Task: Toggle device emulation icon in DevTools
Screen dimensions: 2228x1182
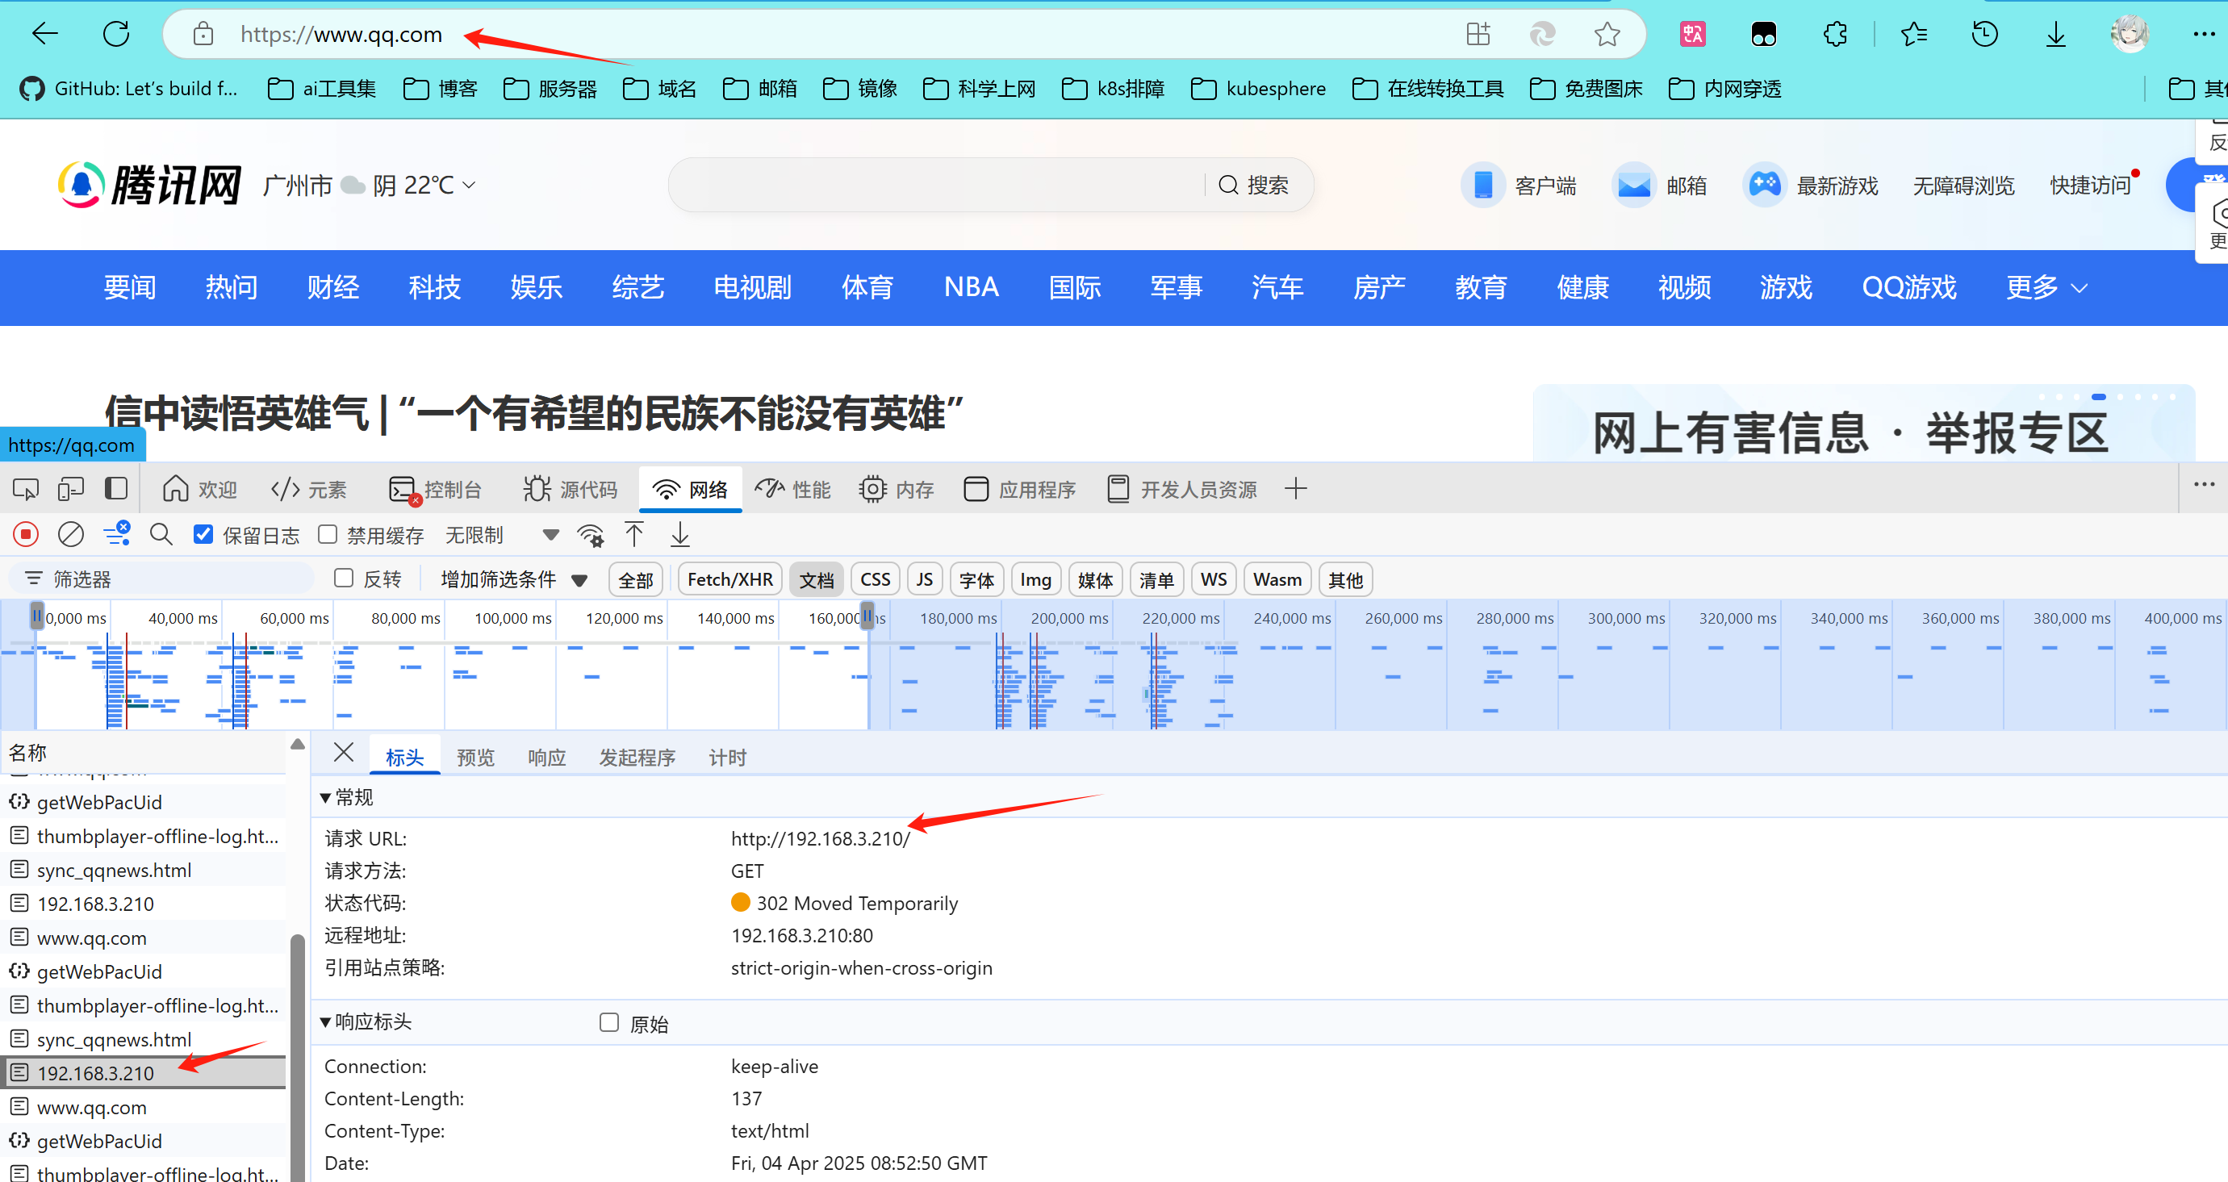Action: [x=71, y=490]
